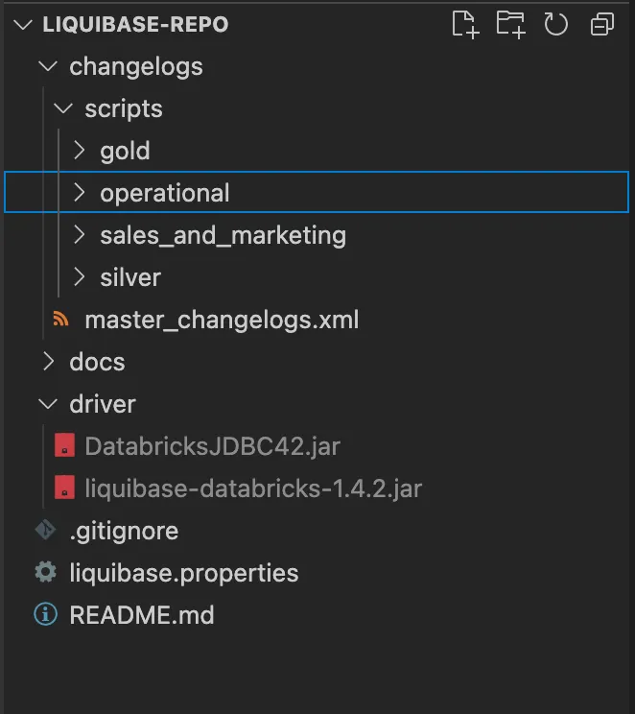Screen dimensions: 635x714
Task: Collapse the driver folder
Action: click(47, 404)
